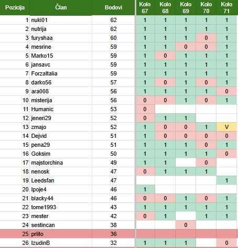238x248 pixels.
Task: Click the Bodovi column header
Action: pyautogui.click(x=113, y=7)
